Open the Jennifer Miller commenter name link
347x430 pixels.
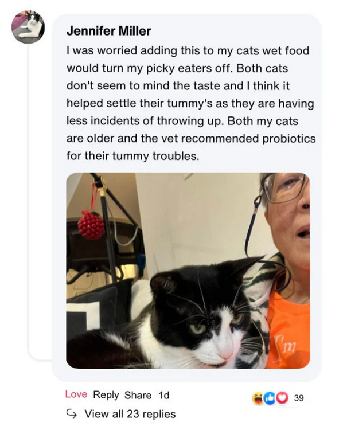point(108,32)
